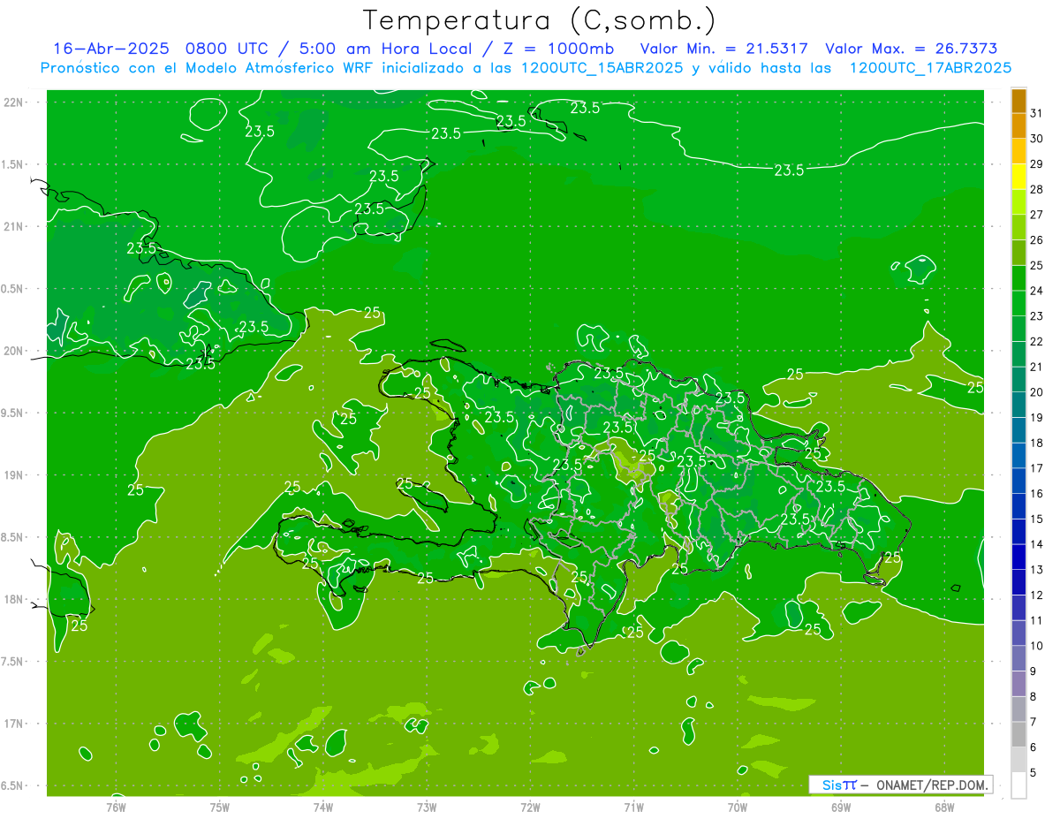Click the 22N latitude axis label
The height and width of the screenshot is (819, 1060).
15,102
